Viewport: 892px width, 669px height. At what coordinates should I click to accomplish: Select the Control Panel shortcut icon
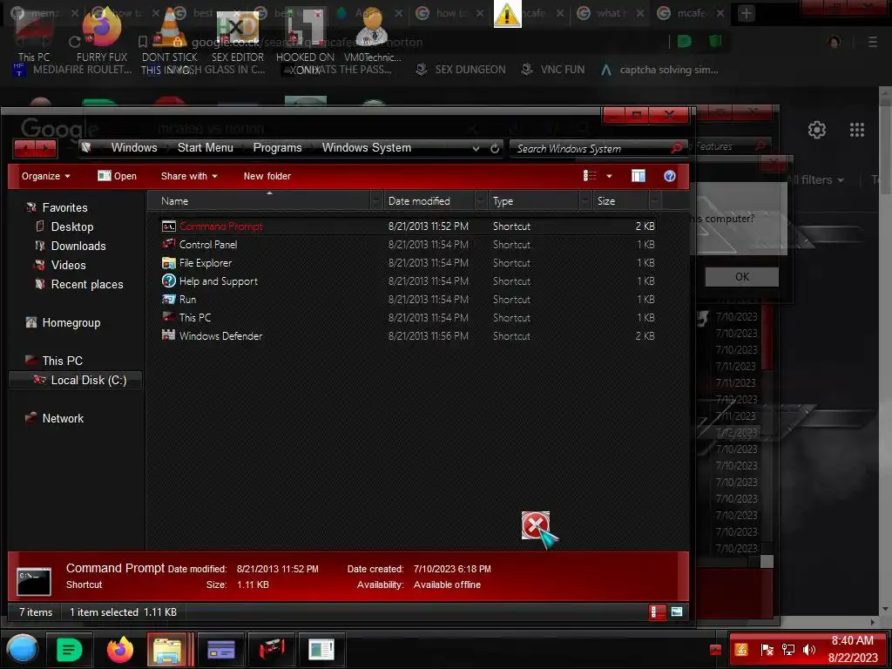click(x=168, y=245)
